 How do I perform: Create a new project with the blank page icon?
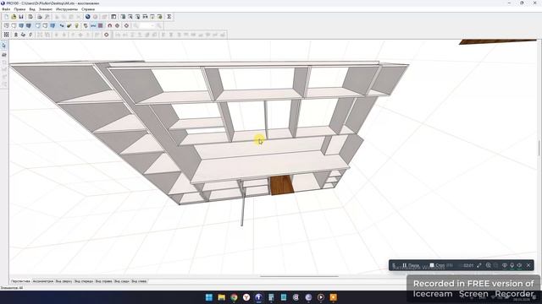click(x=6, y=17)
